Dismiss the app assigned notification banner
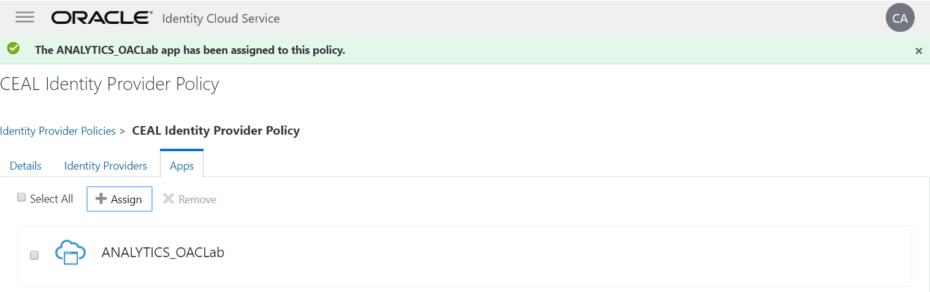This screenshot has width=930, height=292. 918,51
